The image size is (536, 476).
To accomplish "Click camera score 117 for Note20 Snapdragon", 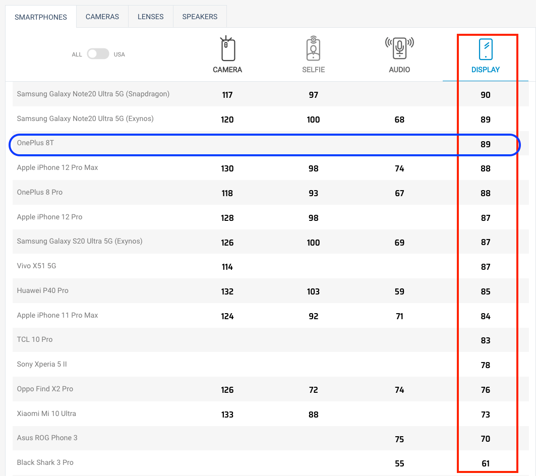I will pos(227,95).
